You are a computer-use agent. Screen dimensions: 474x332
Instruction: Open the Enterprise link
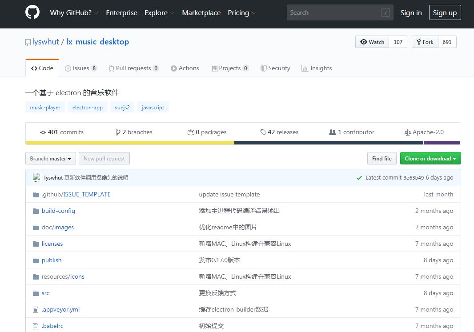pos(121,13)
